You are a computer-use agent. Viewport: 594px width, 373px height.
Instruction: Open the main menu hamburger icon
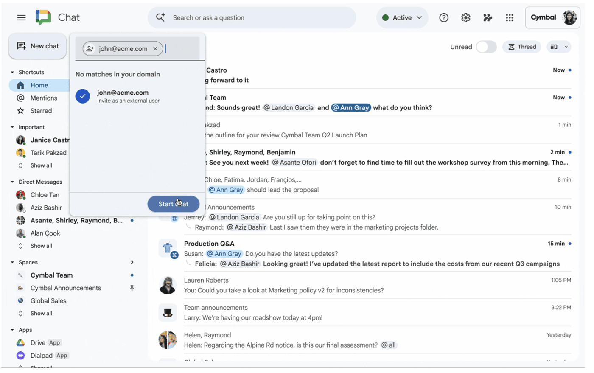(x=21, y=17)
